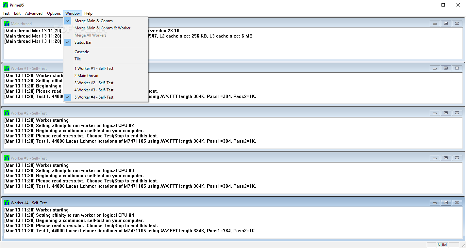Click the Prime95 icon in the title bar
The width and height of the screenshot is (466, 248).
(6, 5)
